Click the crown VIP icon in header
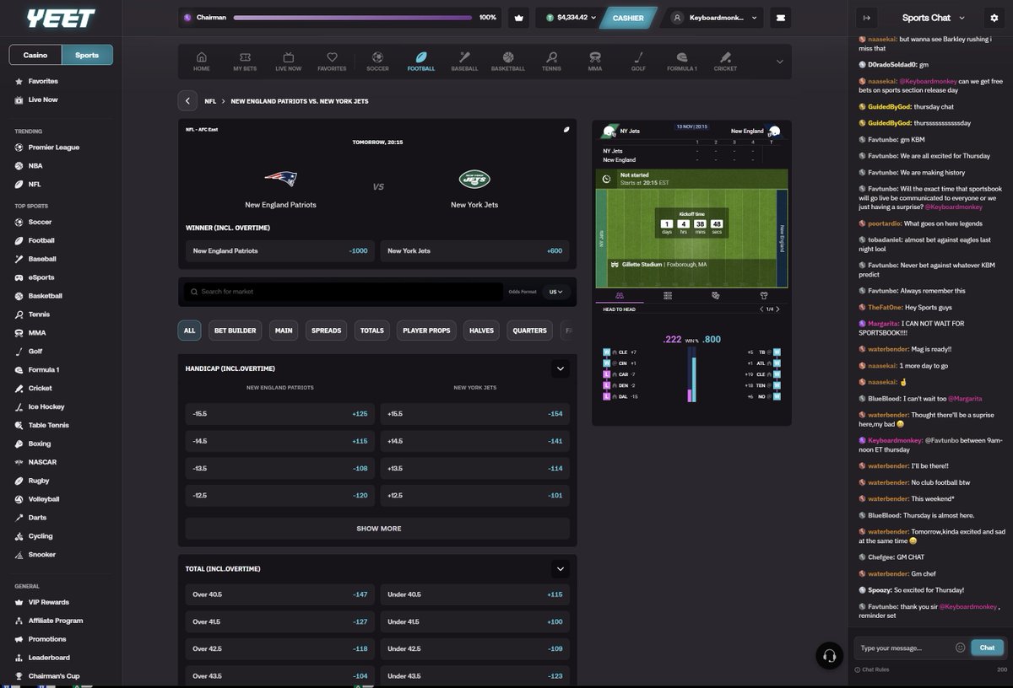The width and height of the screenshot is (1013, 688). [x=519, y=17]
